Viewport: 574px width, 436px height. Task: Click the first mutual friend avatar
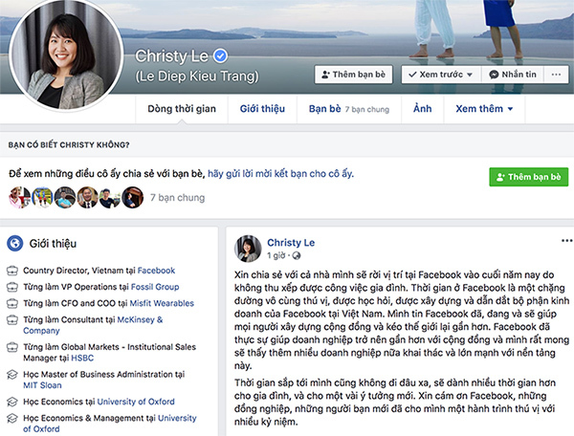coord(16,198)
